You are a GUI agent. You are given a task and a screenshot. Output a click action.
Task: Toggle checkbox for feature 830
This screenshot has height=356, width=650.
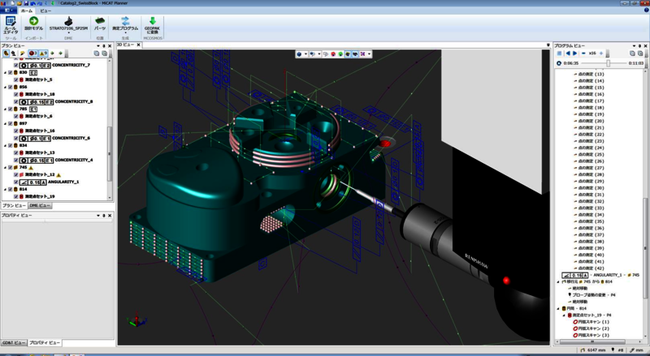11,72
